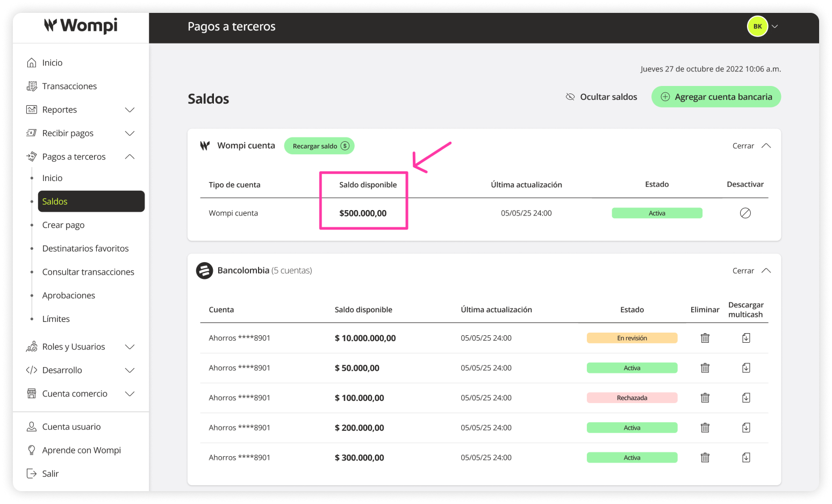Click the Wompi cuenta card logo
Image resolution: width=832 pixels, height=504 pixels.
(x=205, y=146)
